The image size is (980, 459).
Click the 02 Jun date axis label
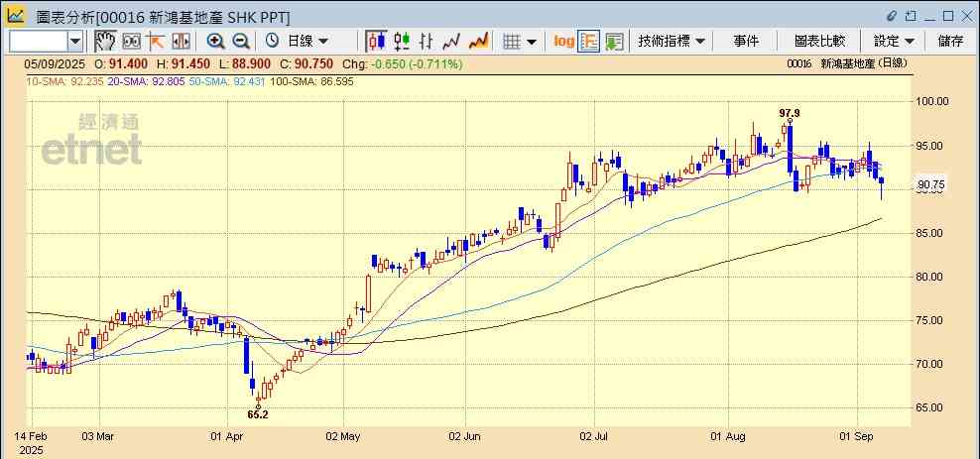tap(465, 436)
